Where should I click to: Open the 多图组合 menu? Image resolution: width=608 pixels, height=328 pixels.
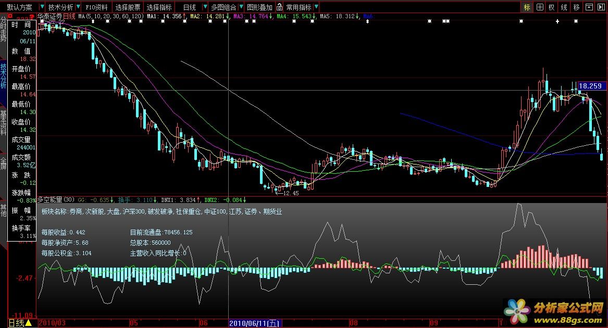tap(224, 7)
